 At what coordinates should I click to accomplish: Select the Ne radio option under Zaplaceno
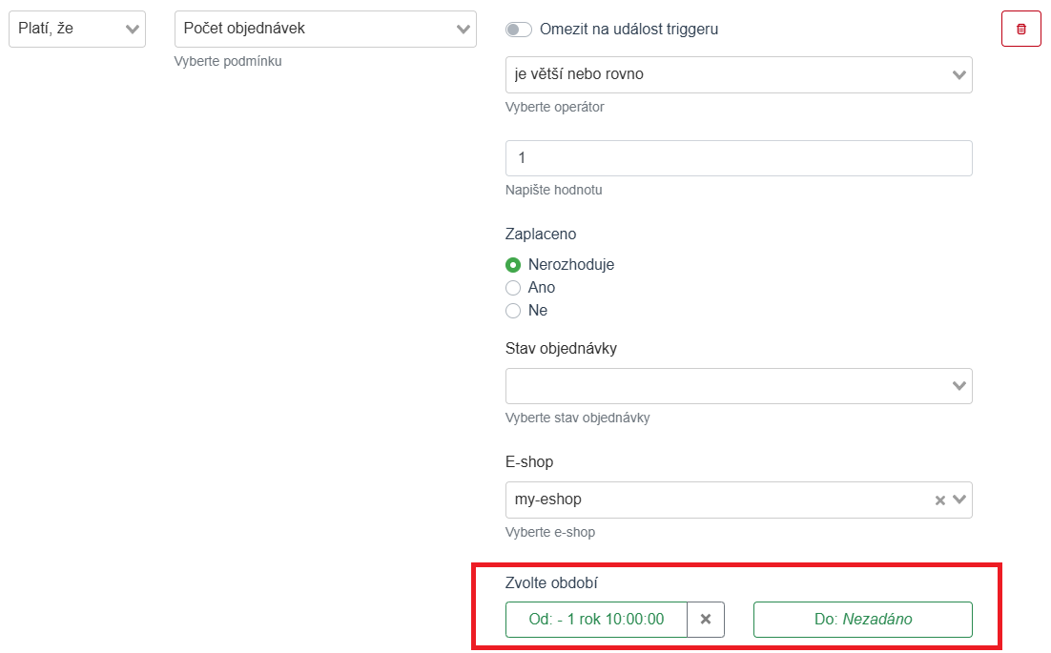[513, 311]
